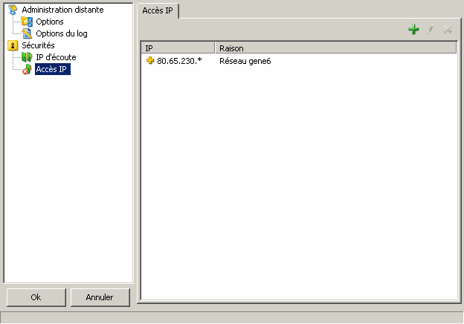Click the X delete IP icon
The image size is (464, 324).
pyautogui.click(x=448, y=29)
